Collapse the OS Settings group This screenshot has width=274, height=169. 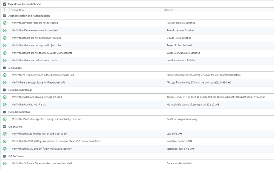coord(4,127)
